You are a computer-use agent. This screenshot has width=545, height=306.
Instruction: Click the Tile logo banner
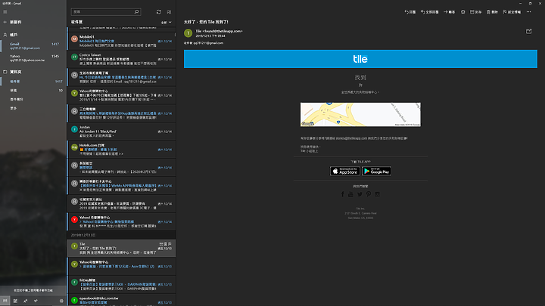(360, 59)
